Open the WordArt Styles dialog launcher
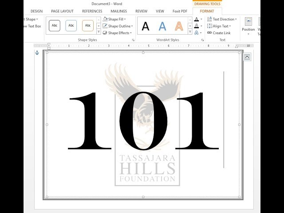The height and width of the screenshot is (213, 284). [x=202, y=40]
